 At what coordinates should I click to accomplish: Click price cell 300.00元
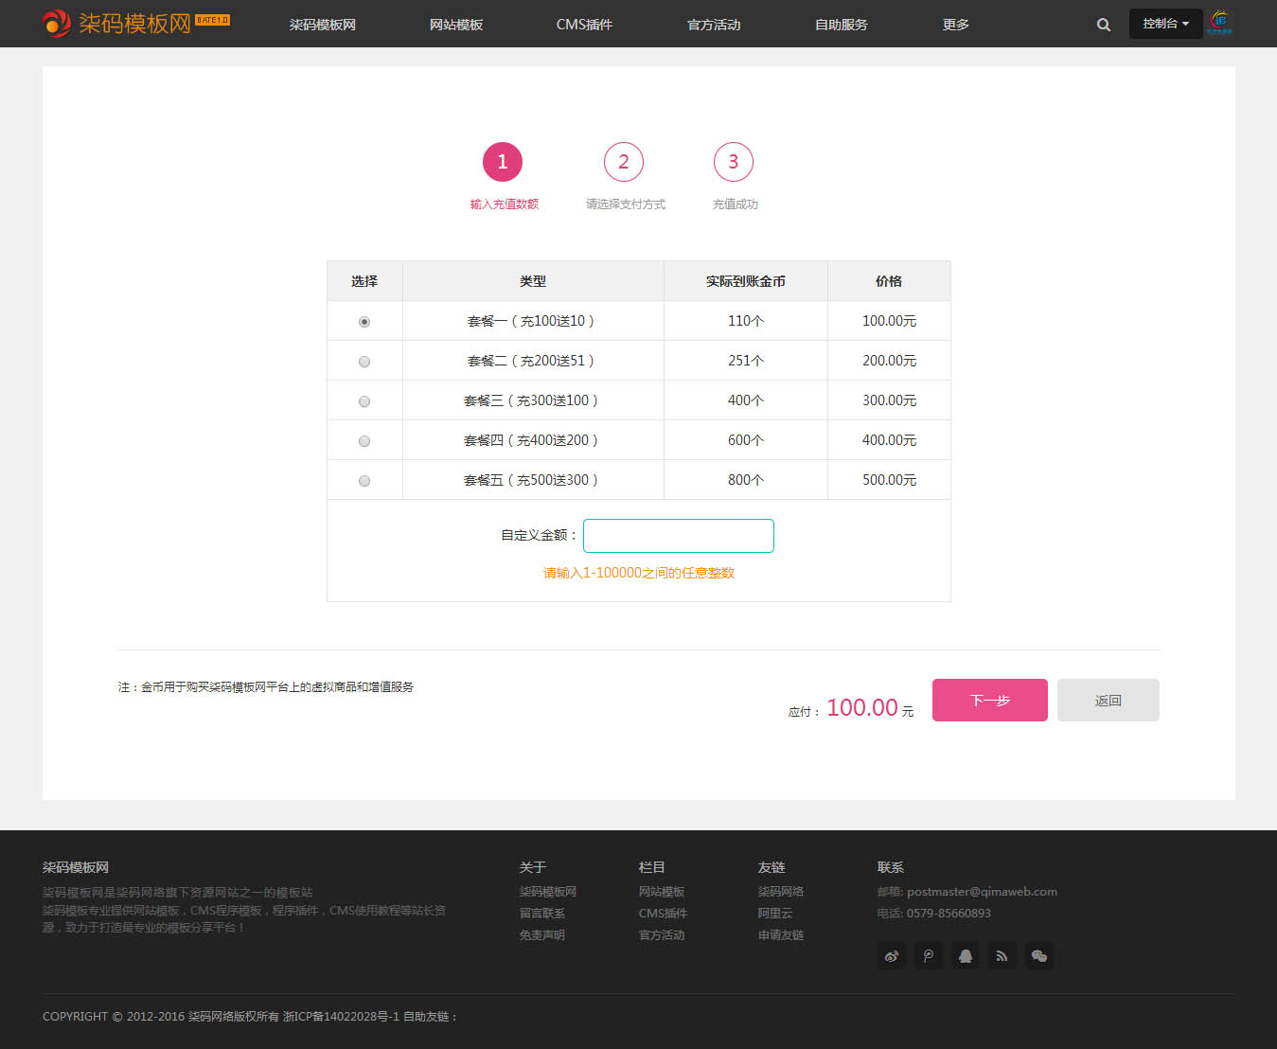[x=889, y=400]
